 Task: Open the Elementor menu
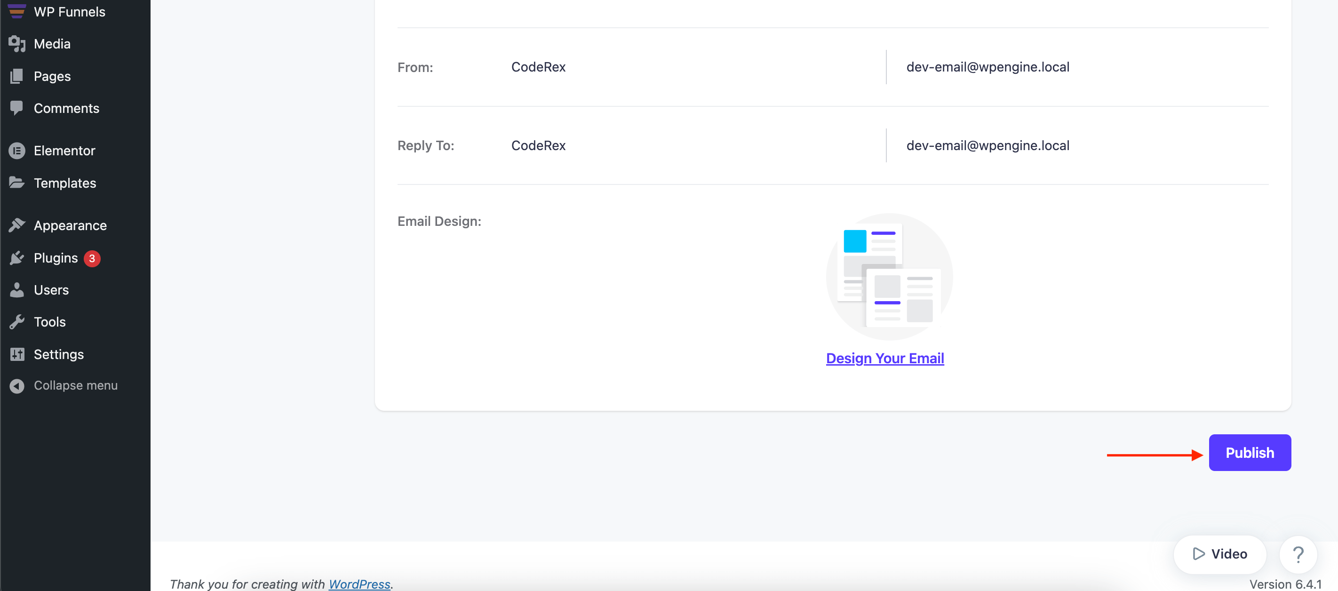(x=64, y=151)
